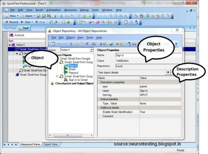Select Sign in to Gmail object in tree
This screenshot has width=208, height=154.
78,80
